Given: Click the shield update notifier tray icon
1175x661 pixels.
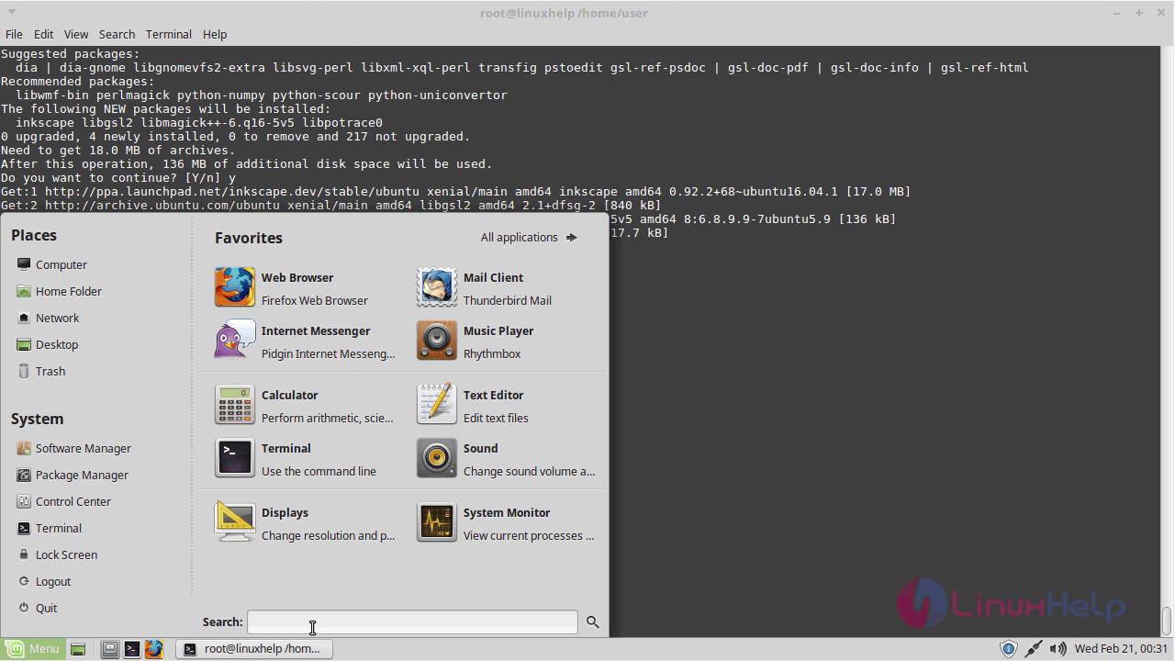Looking at the screenshot, I should (1008, 649).
